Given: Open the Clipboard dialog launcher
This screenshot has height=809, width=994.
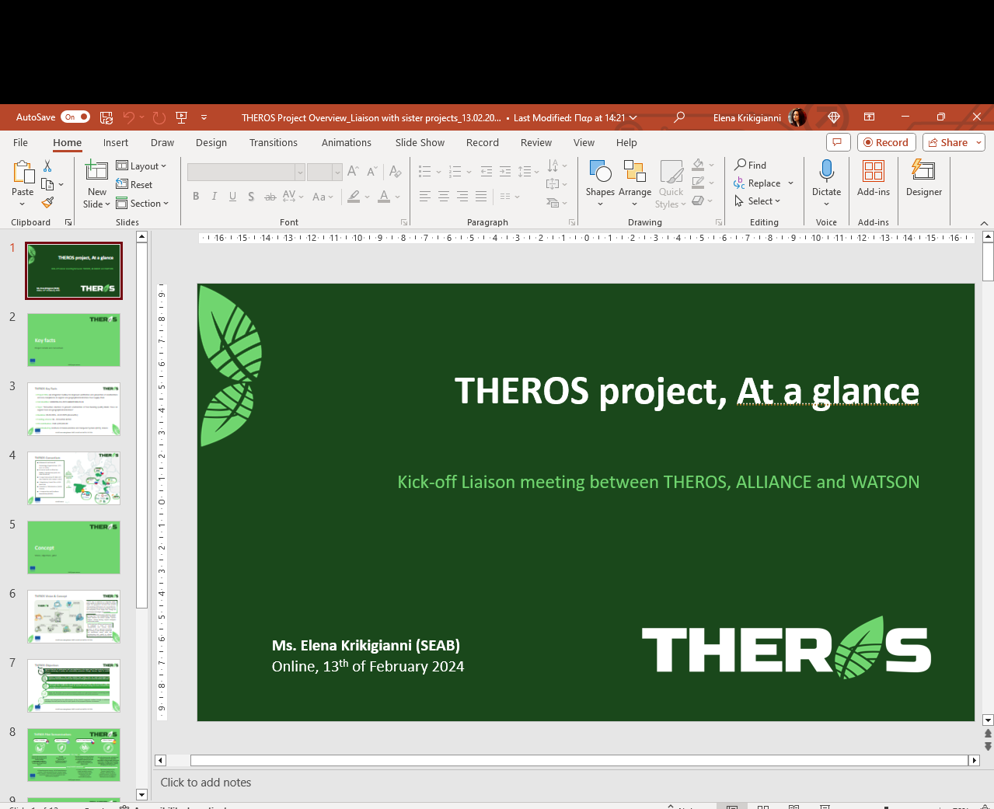Looking at the screenshot, I should click(x=68, y=222).
